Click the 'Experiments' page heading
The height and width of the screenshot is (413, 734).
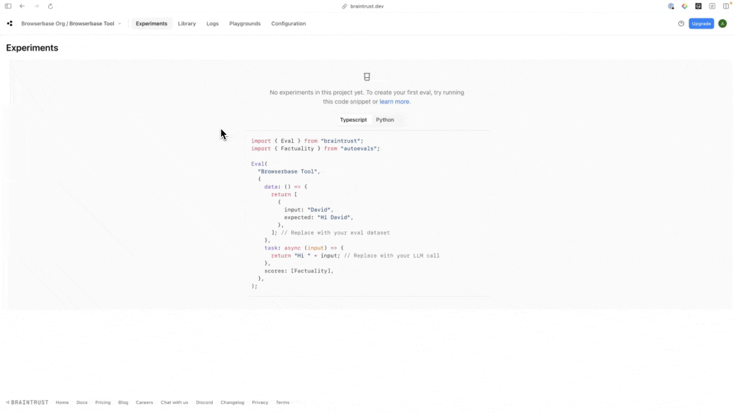[x=32, y=48]
